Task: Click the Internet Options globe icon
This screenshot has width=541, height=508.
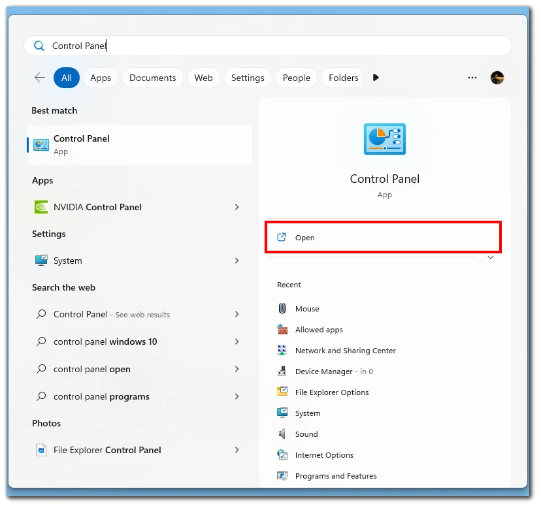Action: tap(282, 454)
